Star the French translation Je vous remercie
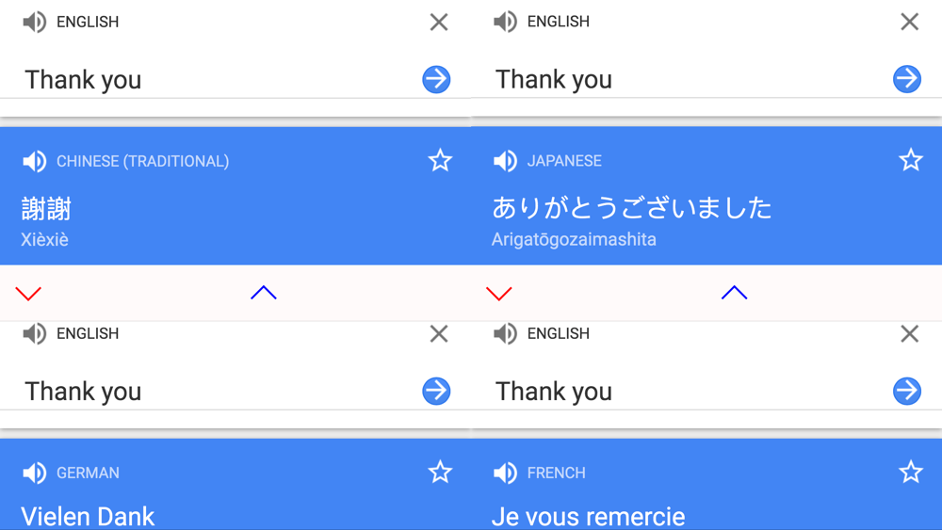The width and height of the screenshot is (942, 530). 911,472
